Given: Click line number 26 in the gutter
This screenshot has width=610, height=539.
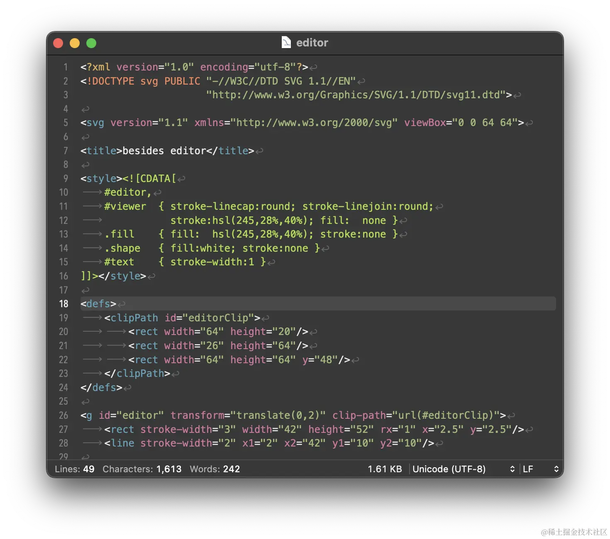Looking at the screenshot, I should click(63, 415).
